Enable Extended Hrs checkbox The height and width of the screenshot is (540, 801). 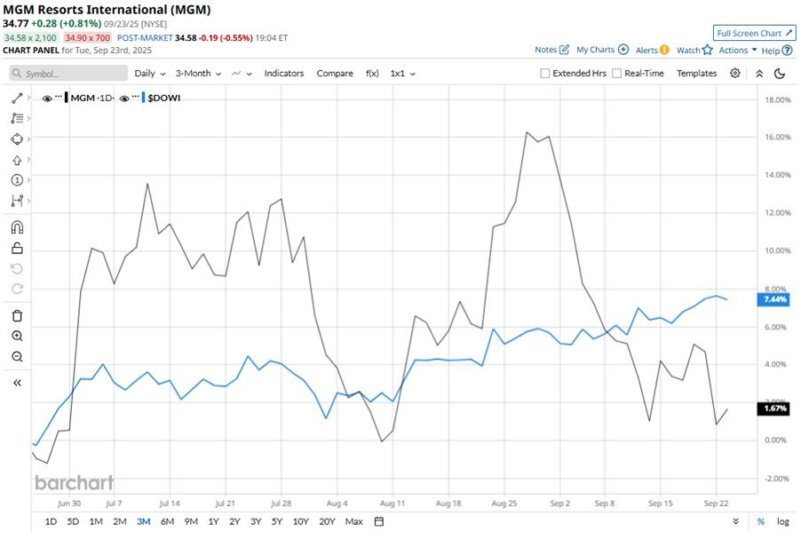[545, 74]
